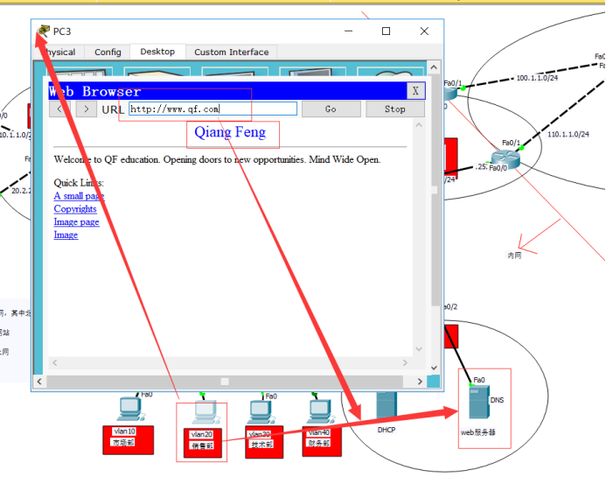606x491 pixels.
Task: Select the vlan40 PC icon
Action: [320, 412]
